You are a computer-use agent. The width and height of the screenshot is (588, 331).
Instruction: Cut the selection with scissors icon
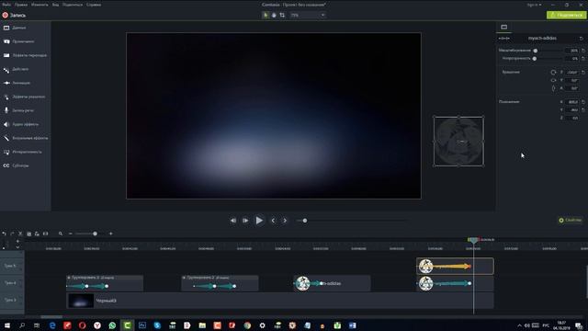pyautogui.click(x=20, y=234)
